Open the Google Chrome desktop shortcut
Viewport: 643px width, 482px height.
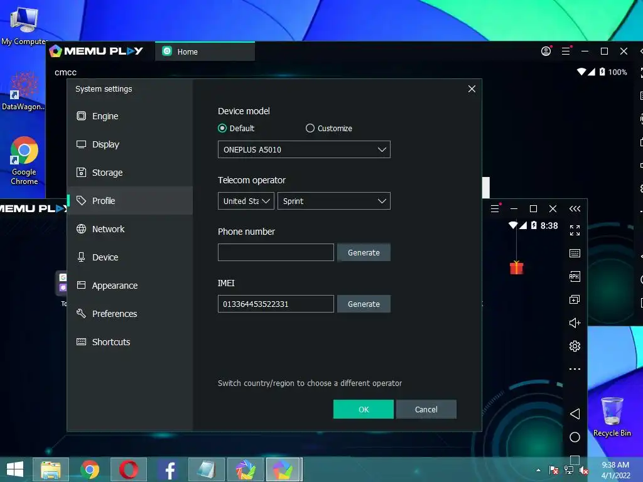(x=24, y=161)
